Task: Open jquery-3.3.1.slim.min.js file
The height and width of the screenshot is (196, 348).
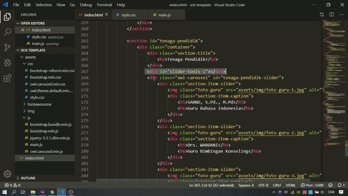Action: (50, 138)
